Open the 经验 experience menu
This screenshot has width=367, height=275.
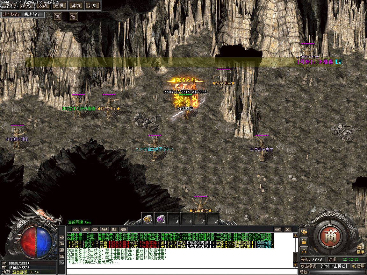[92, 5]
